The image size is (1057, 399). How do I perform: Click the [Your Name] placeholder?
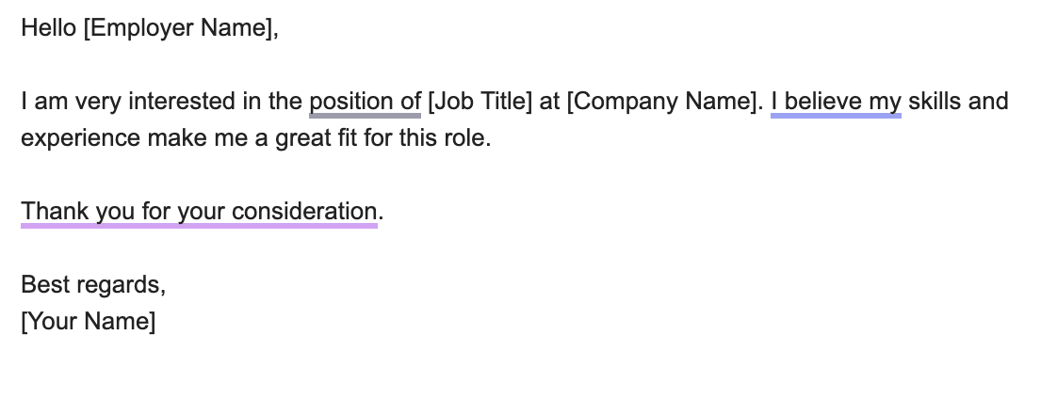point(88,322)
